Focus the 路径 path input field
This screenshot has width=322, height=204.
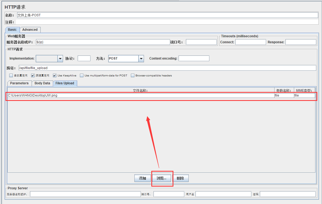pyautogui.click(x=167, y=68)
